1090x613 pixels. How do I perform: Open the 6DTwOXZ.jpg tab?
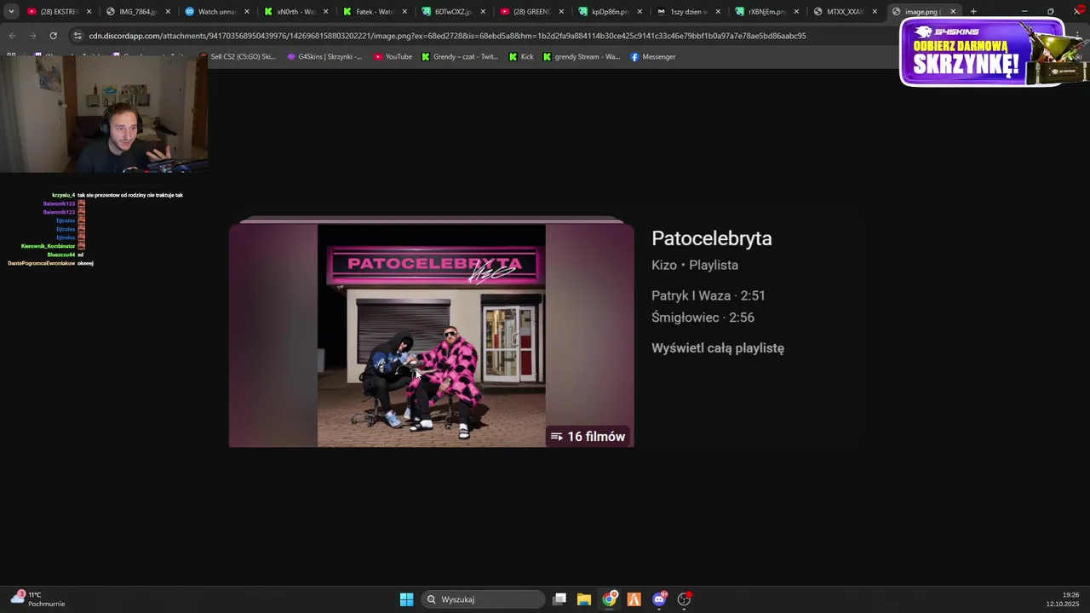452,12
